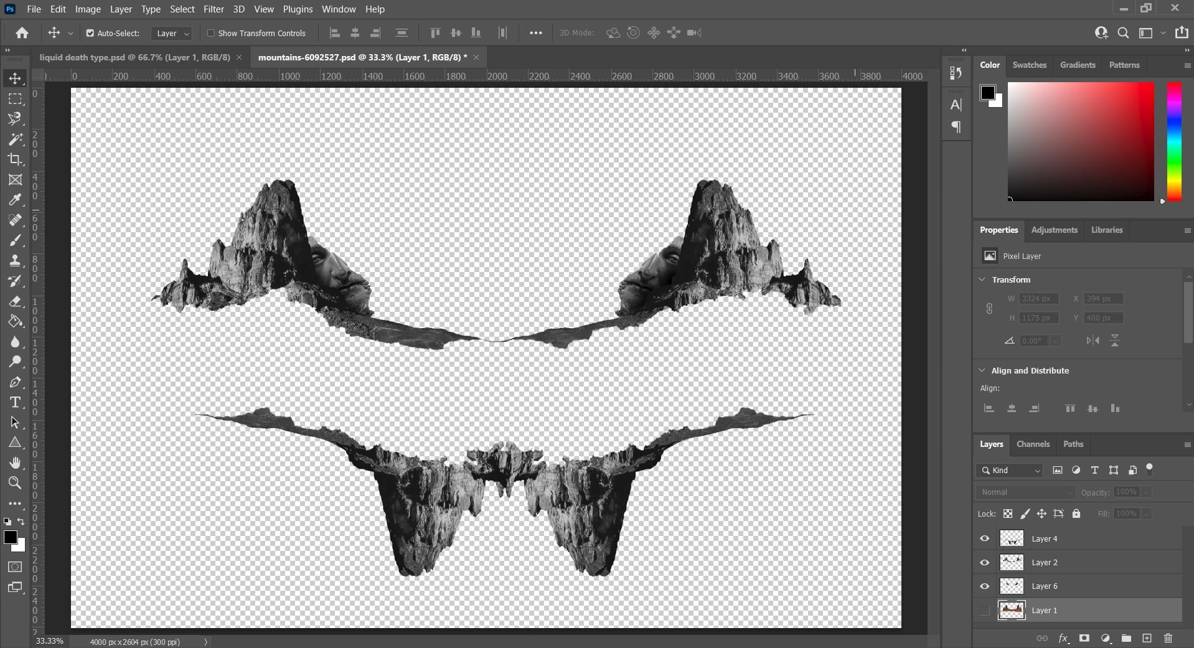
Task: Select the Paint Bucket tool
Action: 15,321
